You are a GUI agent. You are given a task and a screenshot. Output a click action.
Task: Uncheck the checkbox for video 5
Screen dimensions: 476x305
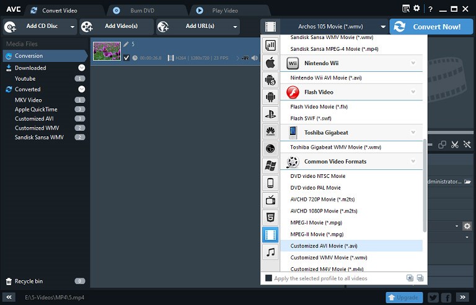126,58
